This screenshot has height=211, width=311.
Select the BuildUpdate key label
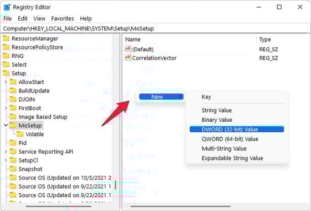(x=34, y=91)
